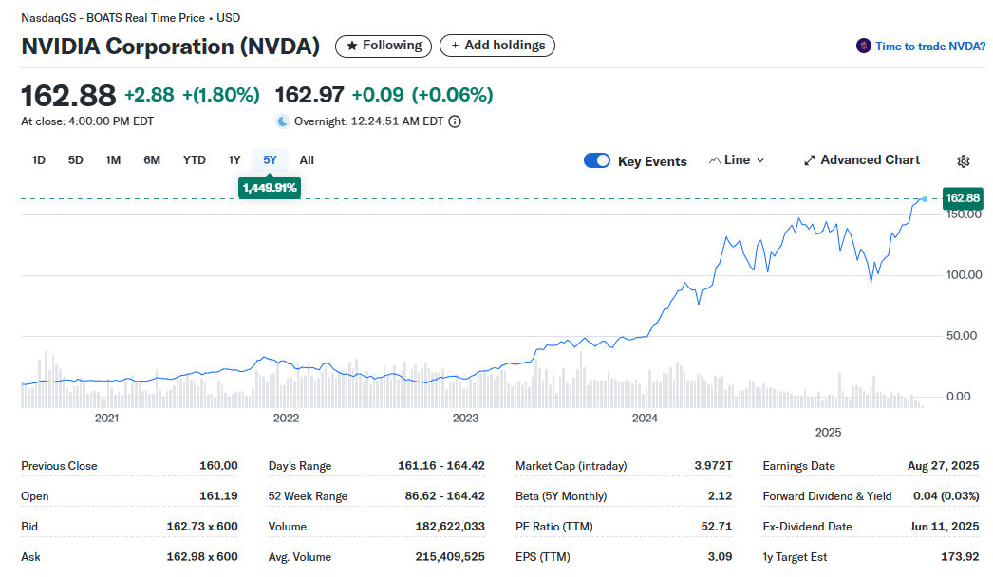Toggle the Key Events switch

596,161
